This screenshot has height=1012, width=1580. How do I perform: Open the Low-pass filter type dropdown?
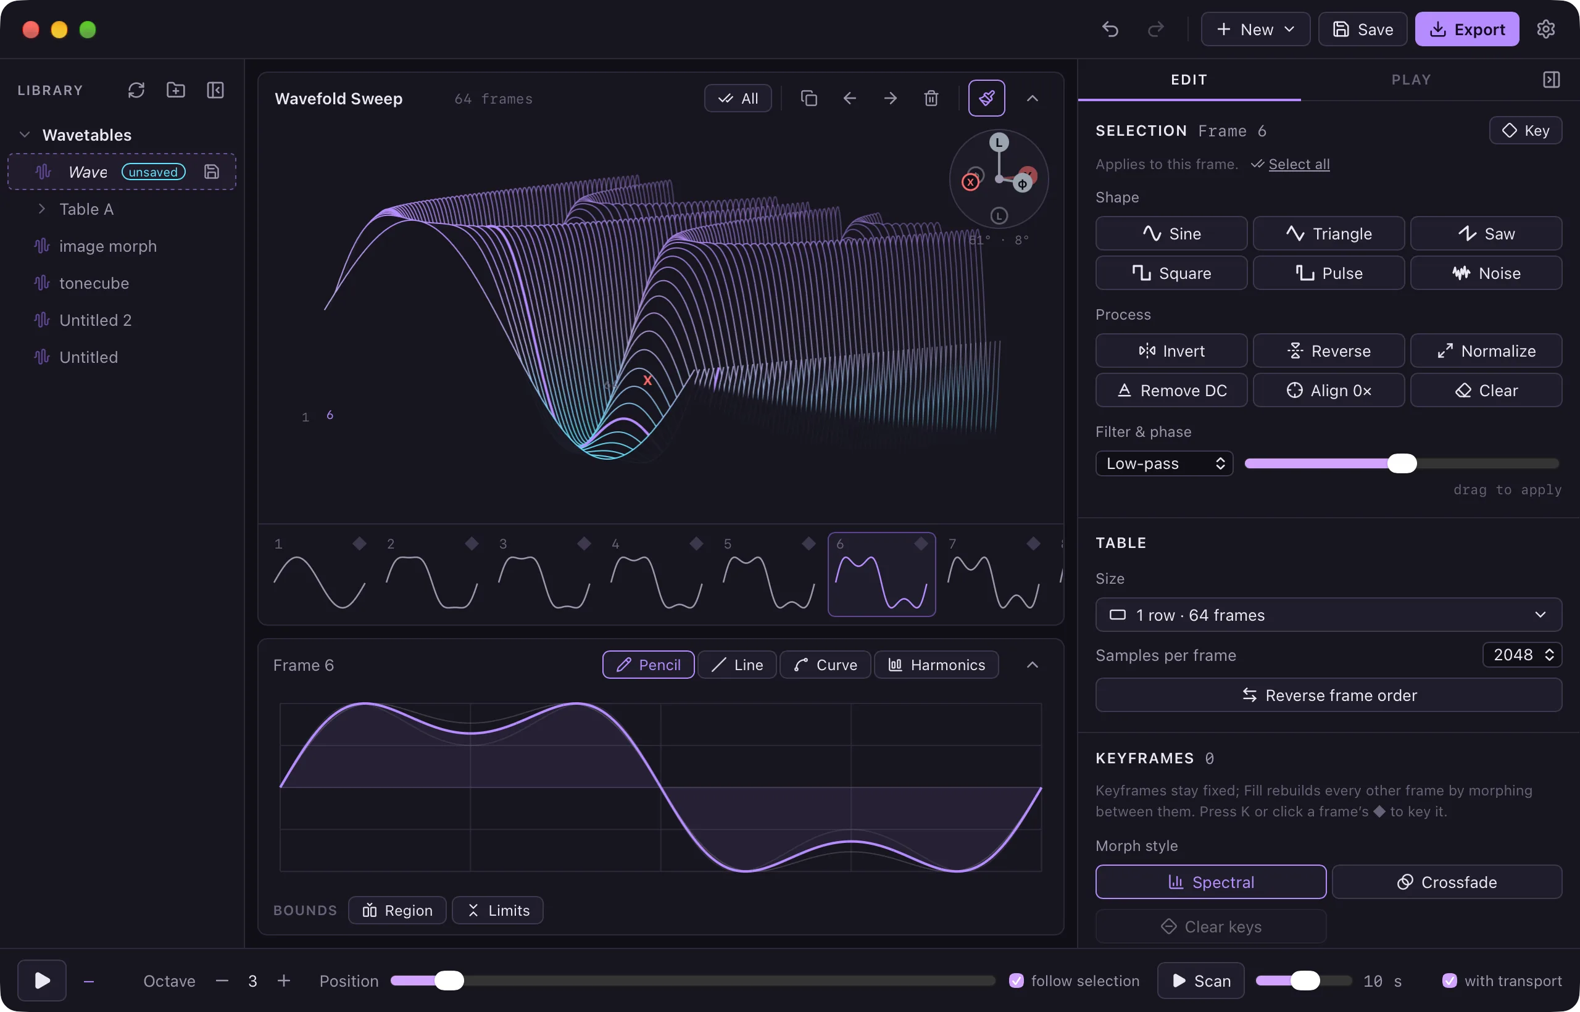pos(1164,463)
